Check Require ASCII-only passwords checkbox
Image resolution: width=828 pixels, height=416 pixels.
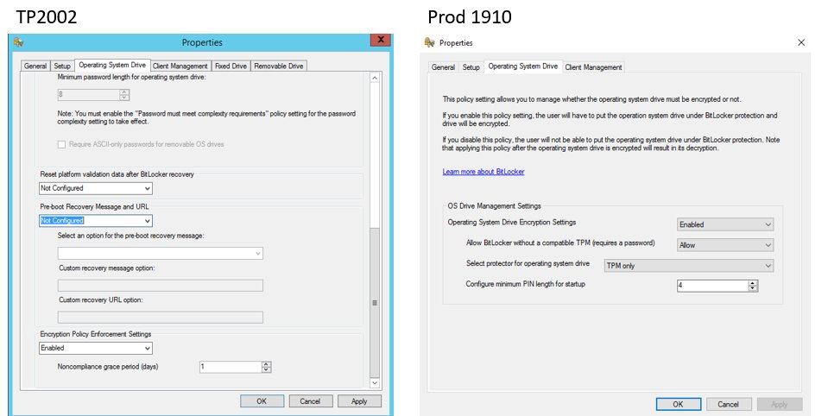click(61, 144)
